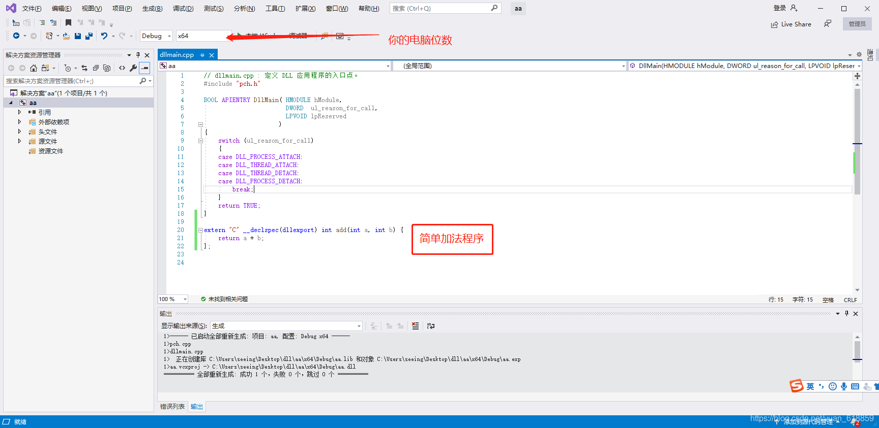
Task: Toggle word wrap in the output panel
Action: 431,326
